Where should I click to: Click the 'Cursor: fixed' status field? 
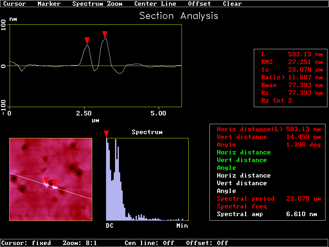coord(26,243)
